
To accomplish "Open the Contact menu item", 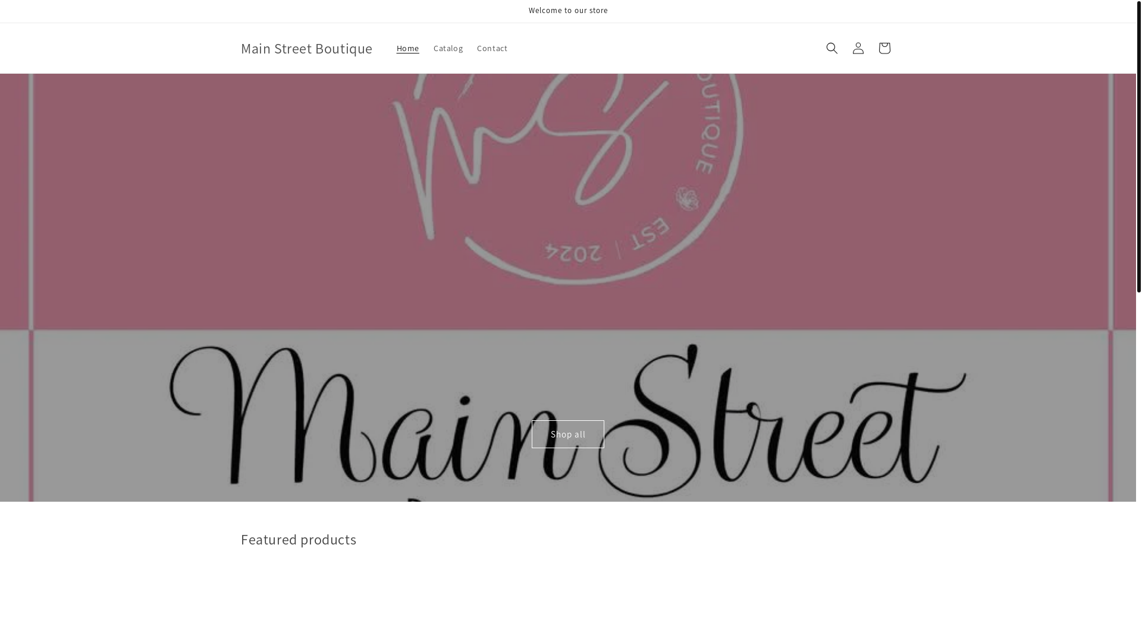I will point(492,48).
